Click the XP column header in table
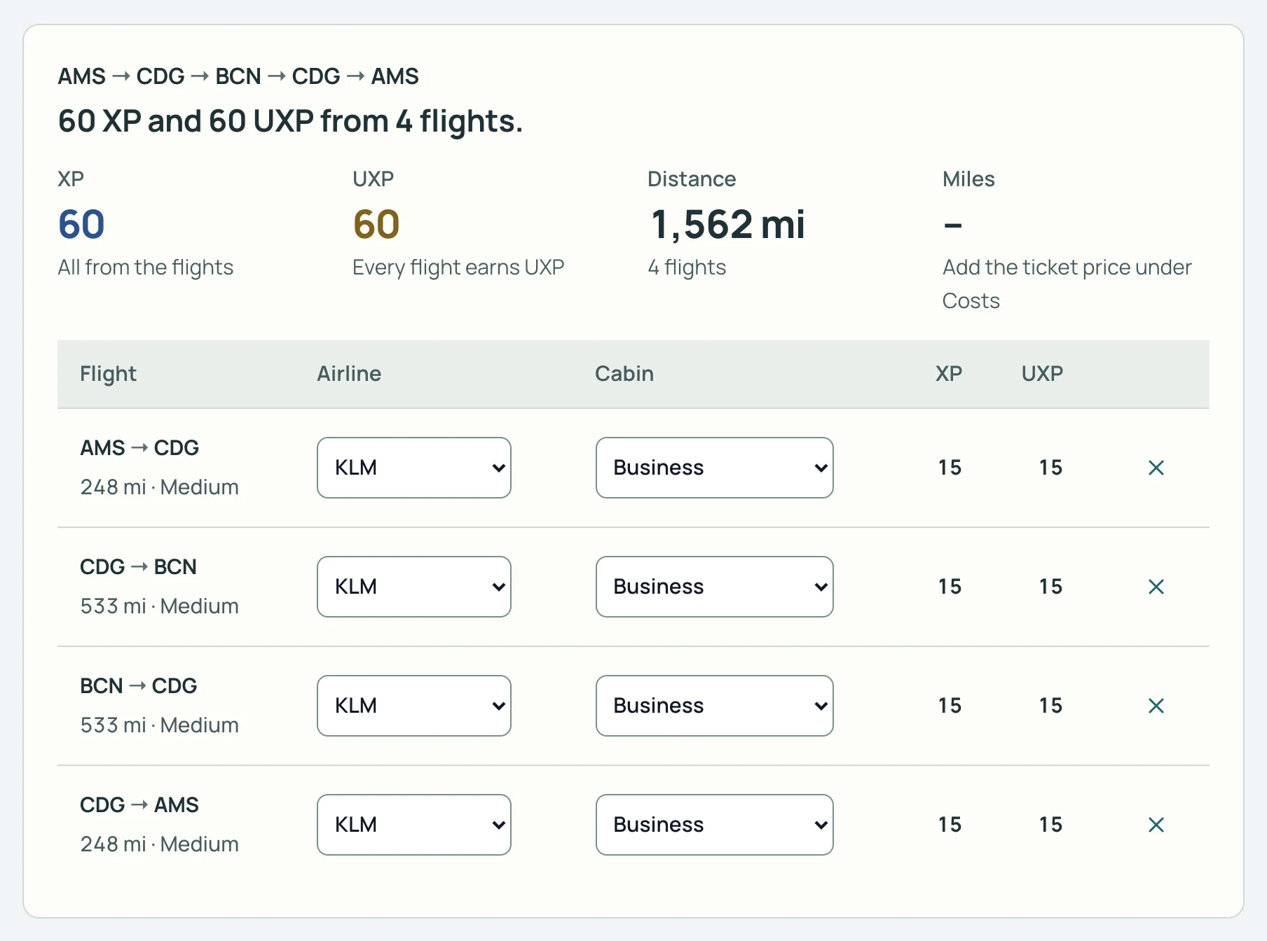Image resolution: width=1267 pixels, height=941 pixels. click(x=949, y=374)
